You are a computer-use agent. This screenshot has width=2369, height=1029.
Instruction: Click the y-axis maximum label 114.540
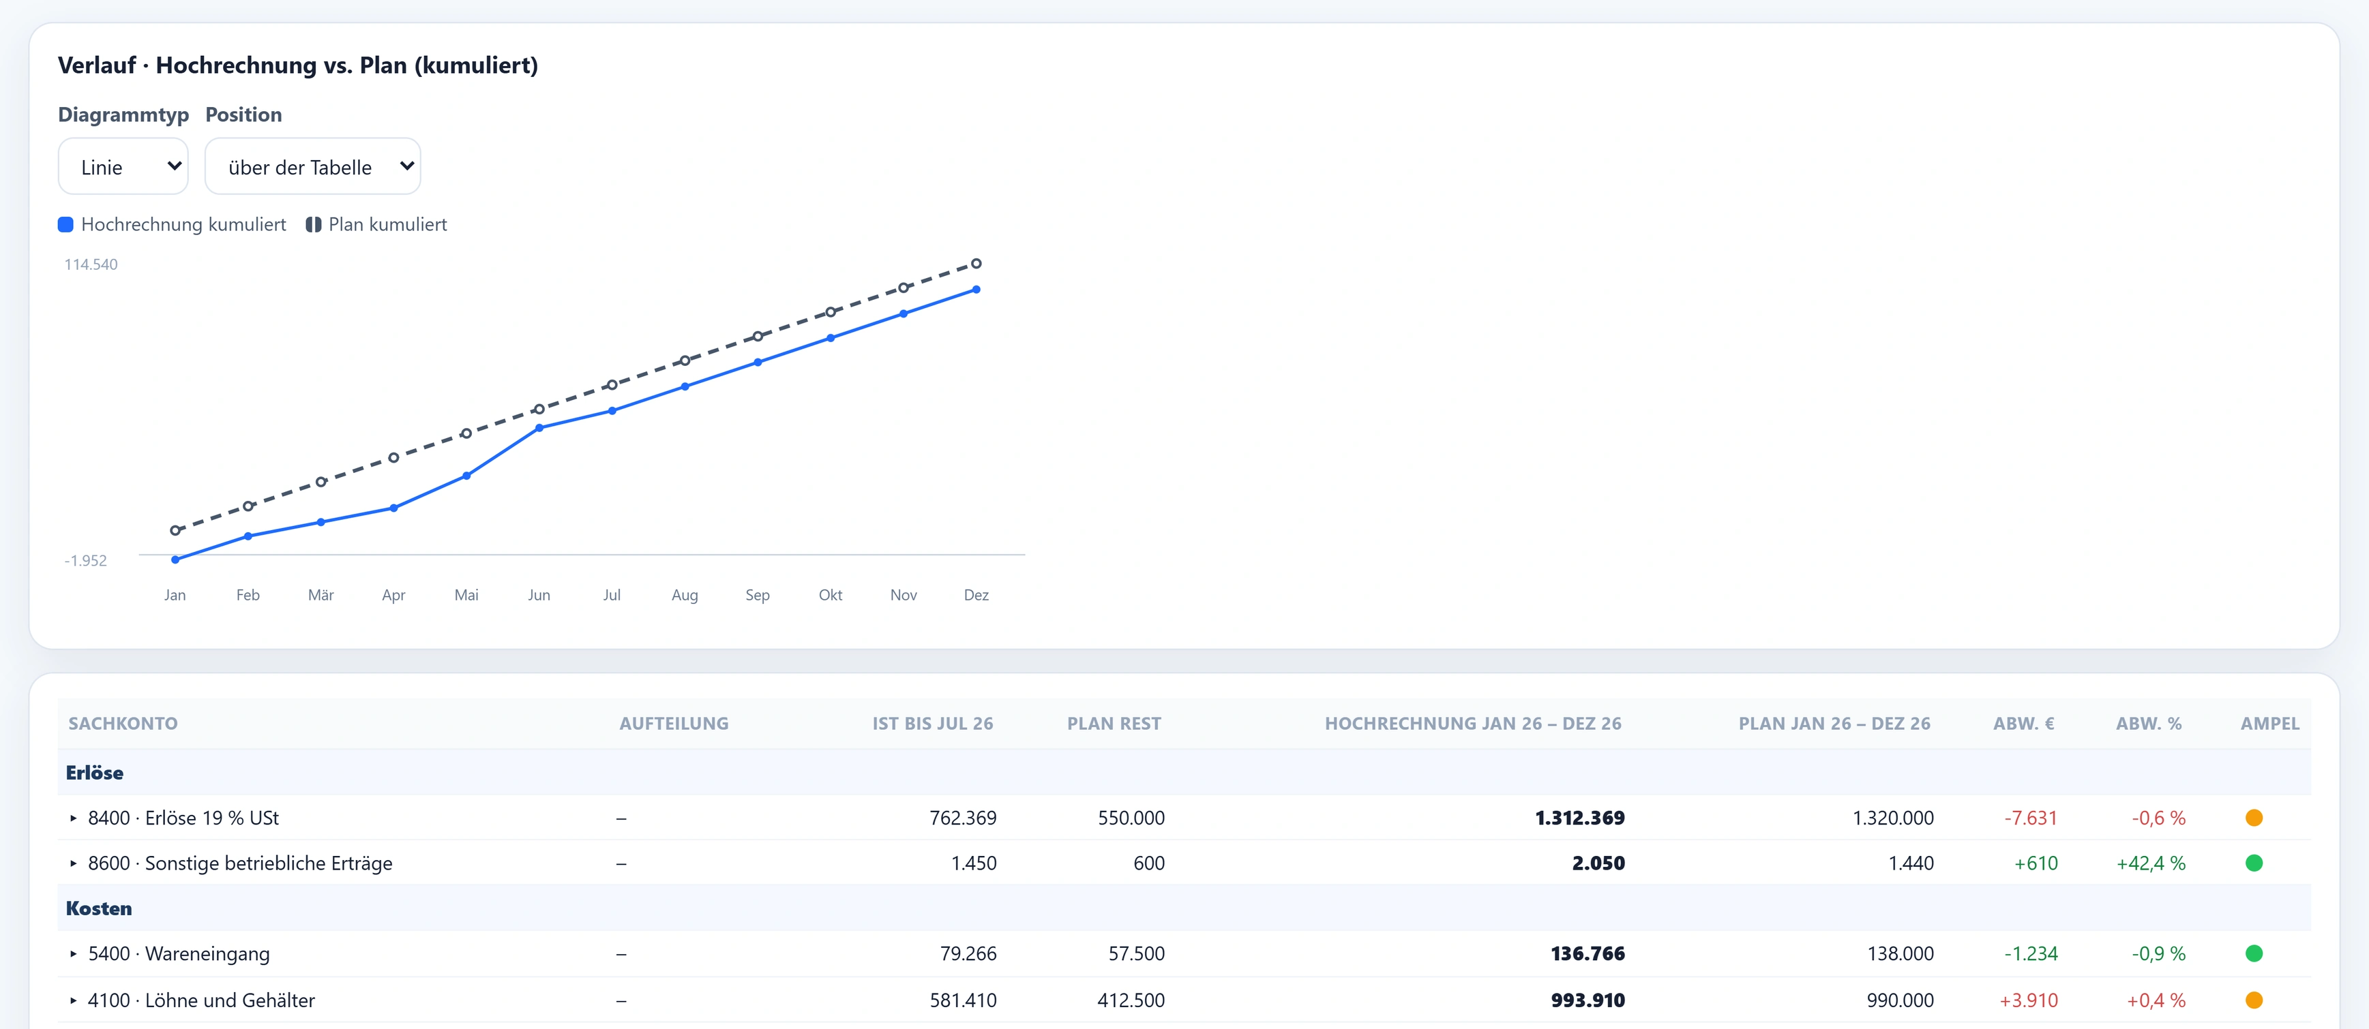[91, 264]
